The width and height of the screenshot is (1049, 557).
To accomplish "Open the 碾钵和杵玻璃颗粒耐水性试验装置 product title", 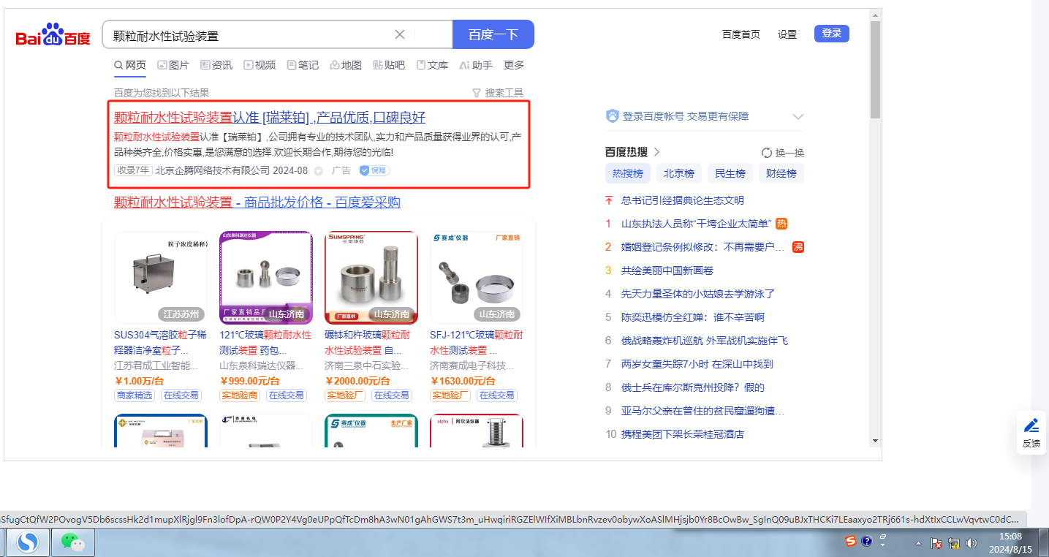I will click(368, 343).
